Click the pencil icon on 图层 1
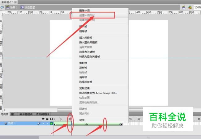The width and height of the screenshot is (201, 139). pyautogui.click(x=39, y=123)
